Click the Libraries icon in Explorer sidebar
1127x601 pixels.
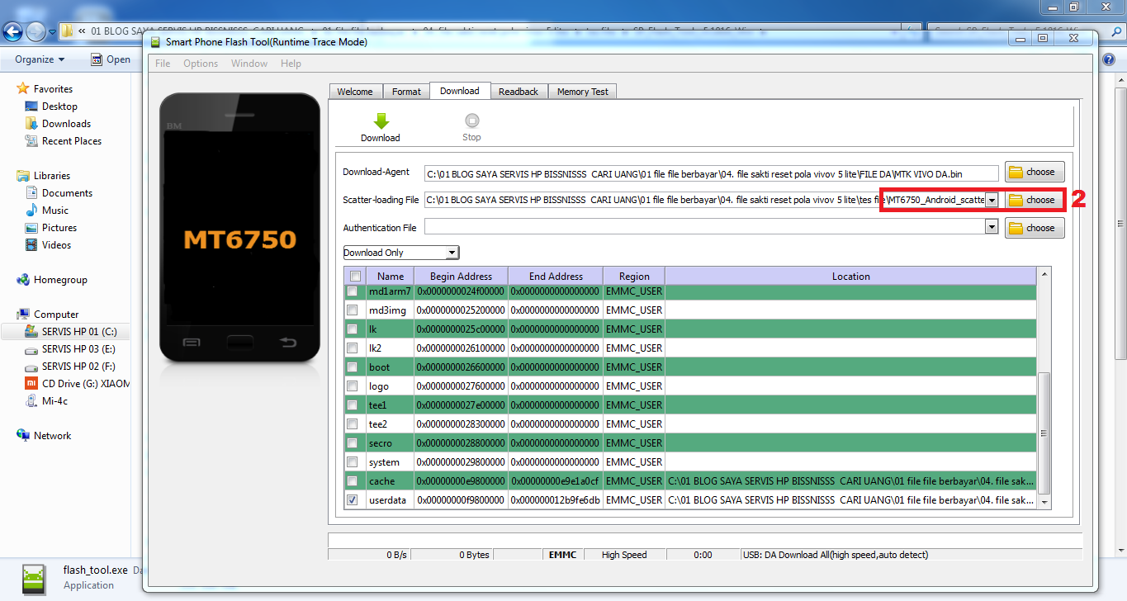pyautogui.click(x=23, y=175)
